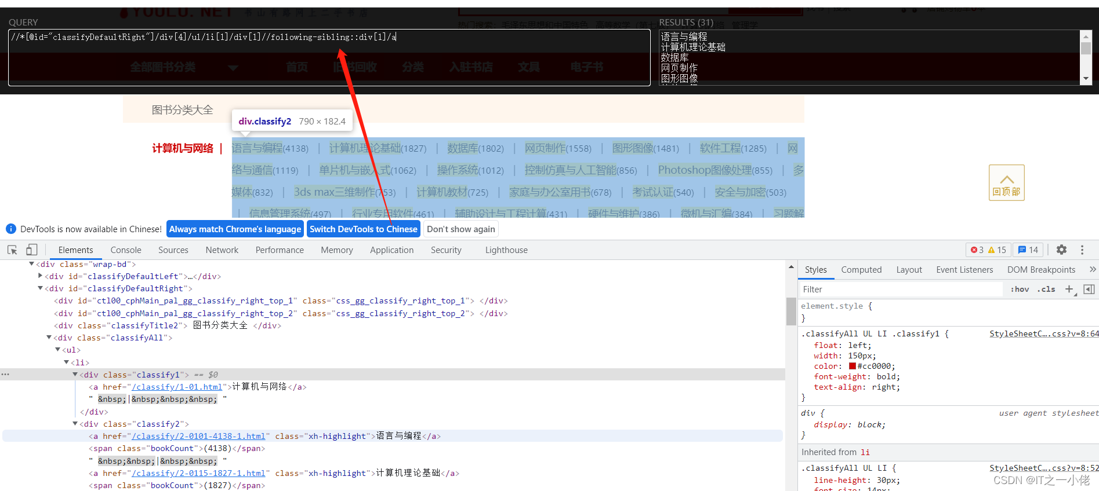This screenshot has height=491, width=1099.
Task: Open the Lighthouse tab
Action: (506, 250)
